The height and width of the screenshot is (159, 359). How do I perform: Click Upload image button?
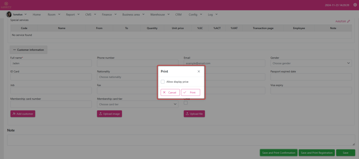pyautogui.click(x=109, y=114)
